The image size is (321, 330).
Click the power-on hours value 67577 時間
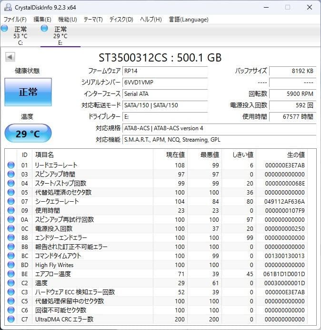[x=292, y=116]
